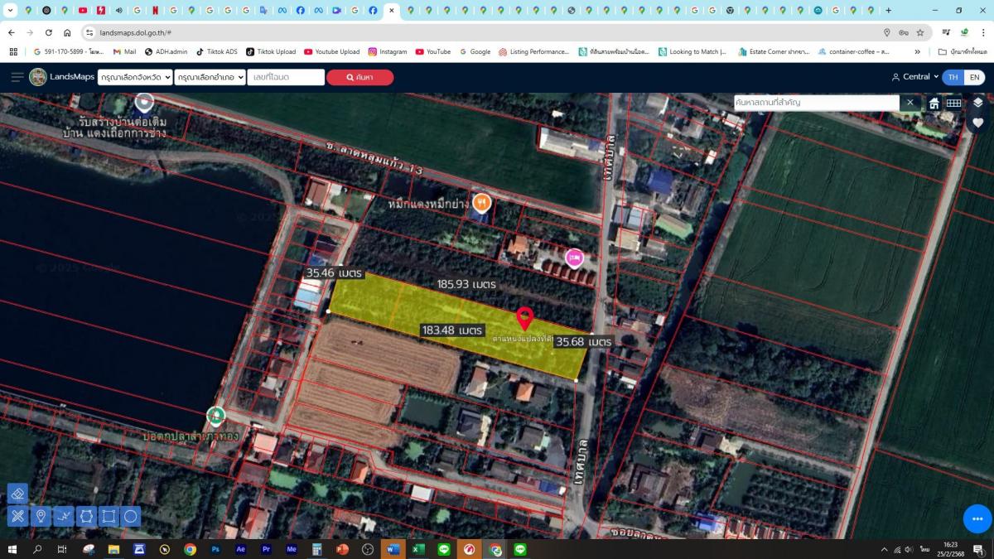Open the Mail bookmark

tap(124, 51)
